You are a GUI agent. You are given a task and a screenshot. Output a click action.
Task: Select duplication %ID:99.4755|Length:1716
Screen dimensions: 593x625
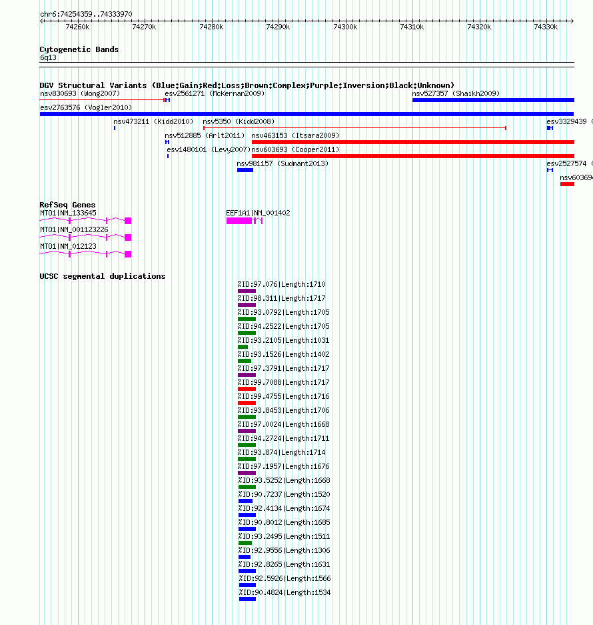pos(284,397)
